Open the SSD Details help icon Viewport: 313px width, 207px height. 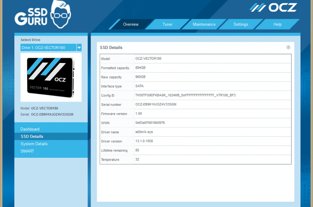coord(288,47)
